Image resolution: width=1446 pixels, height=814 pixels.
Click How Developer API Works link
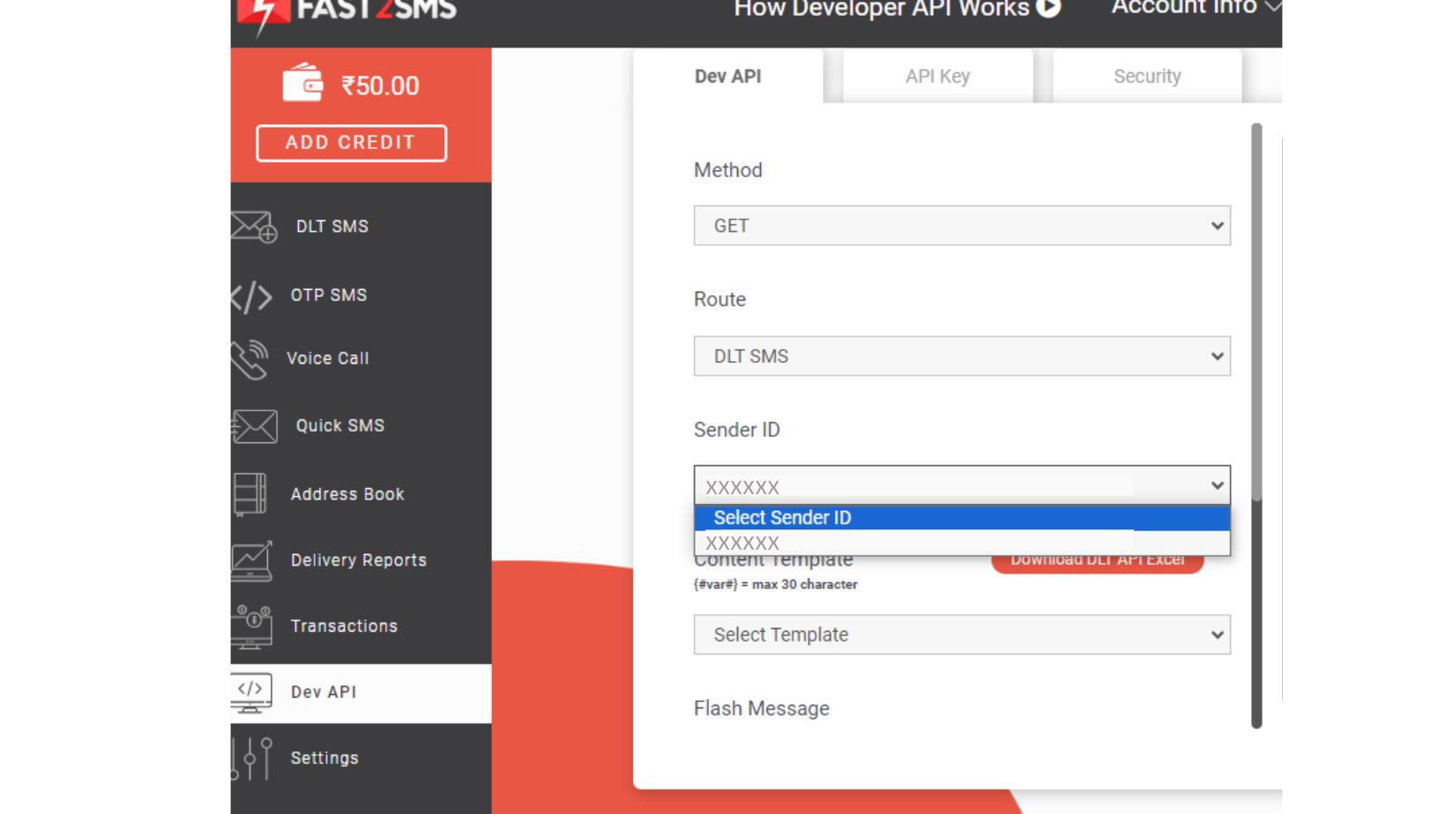click(882, 9)
